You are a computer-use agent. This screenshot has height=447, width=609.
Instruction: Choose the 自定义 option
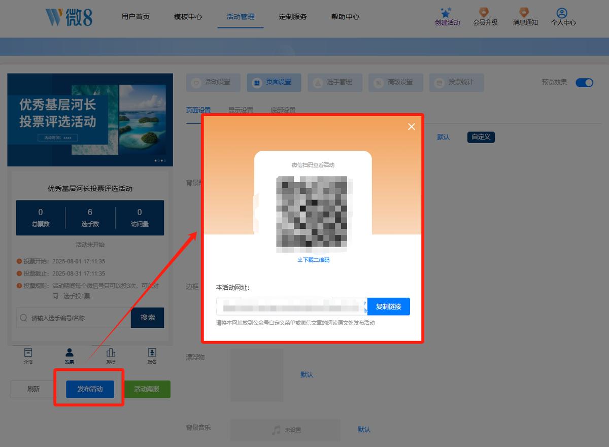481,137
